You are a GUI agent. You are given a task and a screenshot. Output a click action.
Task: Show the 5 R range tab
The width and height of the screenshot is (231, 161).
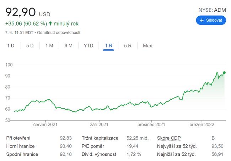(128, 45)
